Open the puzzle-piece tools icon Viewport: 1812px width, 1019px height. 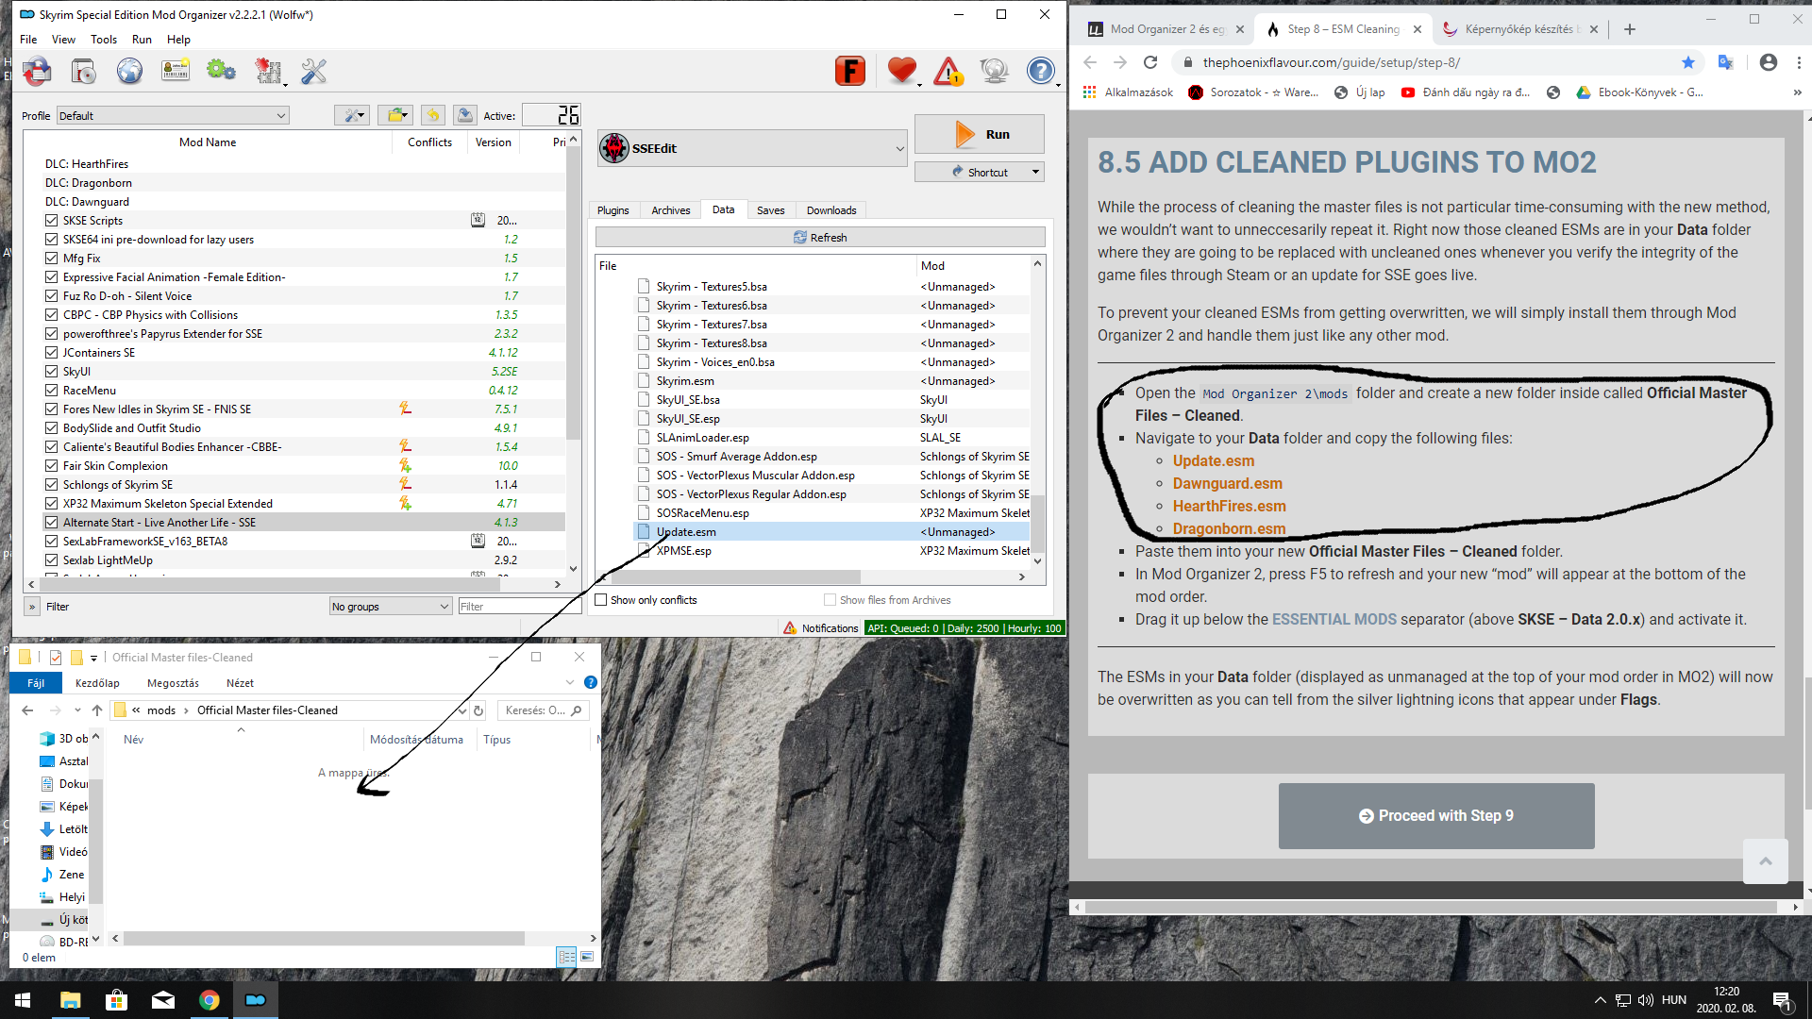click(268, 71)
